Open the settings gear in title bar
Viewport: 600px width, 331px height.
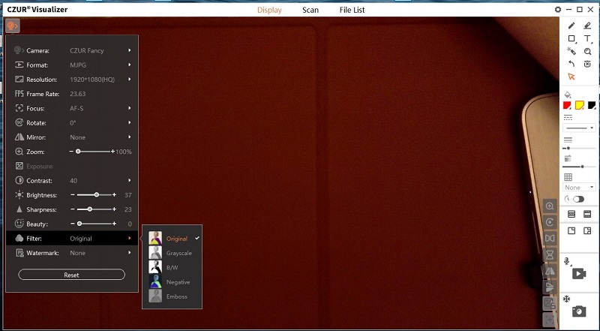point(557,10)
